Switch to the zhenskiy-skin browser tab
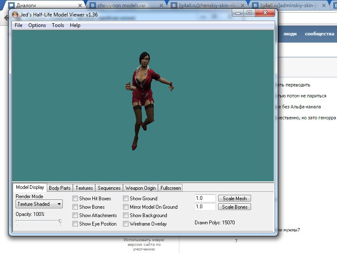This screenshot has width=337, height=253. tap(207, 5)
